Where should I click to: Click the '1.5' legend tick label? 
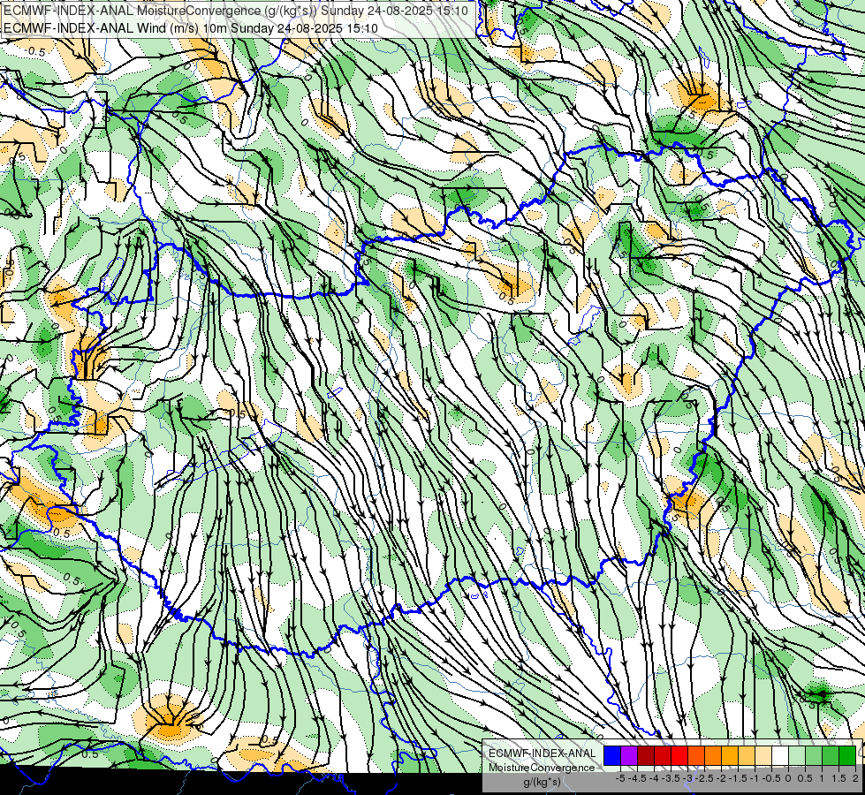838,778
